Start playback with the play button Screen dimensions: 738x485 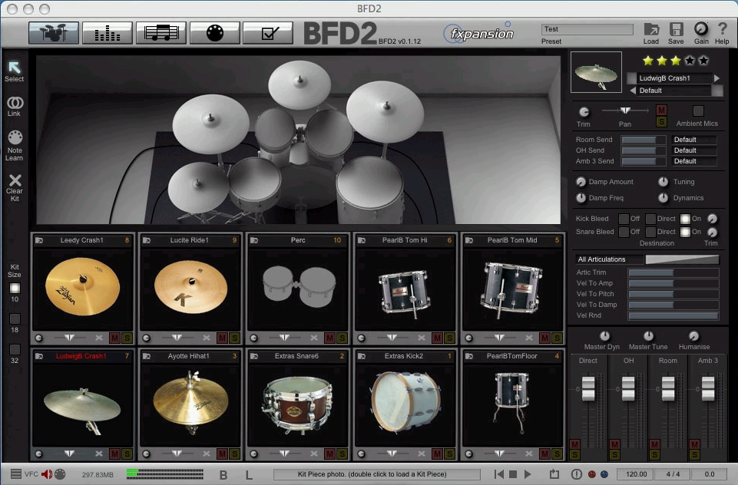[x=528, y=474]
